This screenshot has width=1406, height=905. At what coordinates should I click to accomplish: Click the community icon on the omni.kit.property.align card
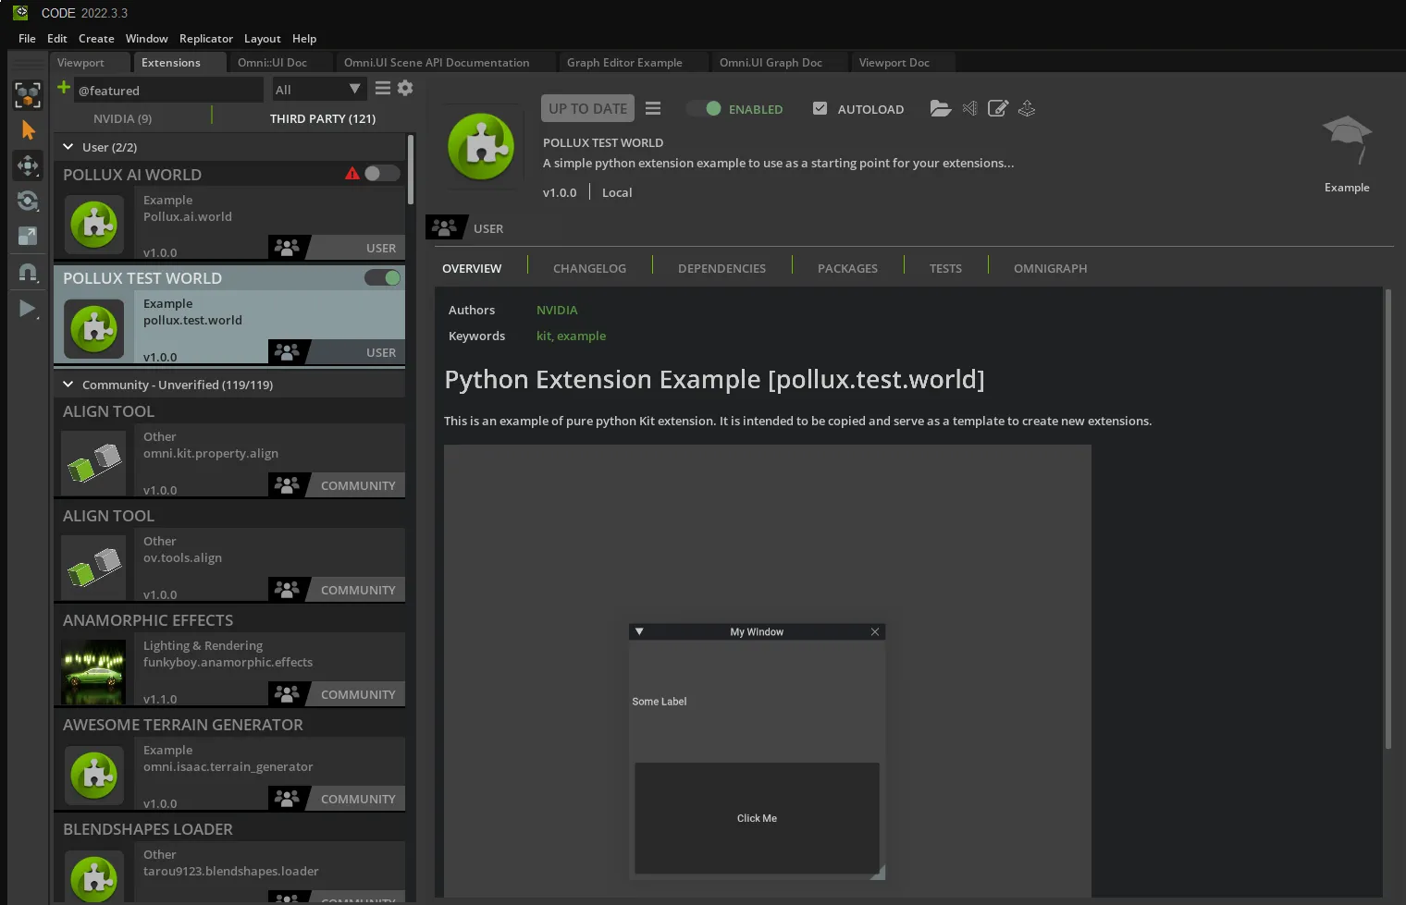(288, 484)
